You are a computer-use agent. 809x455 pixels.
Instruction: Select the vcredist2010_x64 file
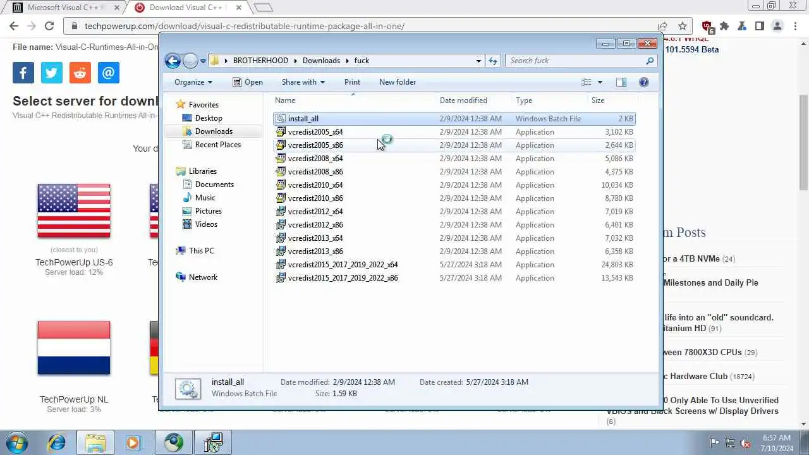pyautogui.click(x=454, y=185)
